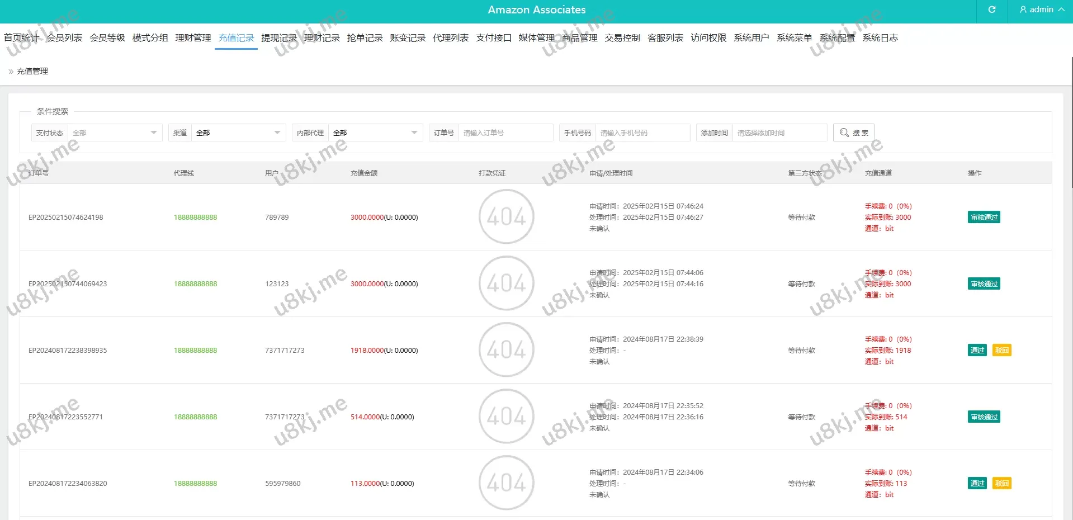
Task: Open the 内部代理 dropdown list
Action: point(375,133)
